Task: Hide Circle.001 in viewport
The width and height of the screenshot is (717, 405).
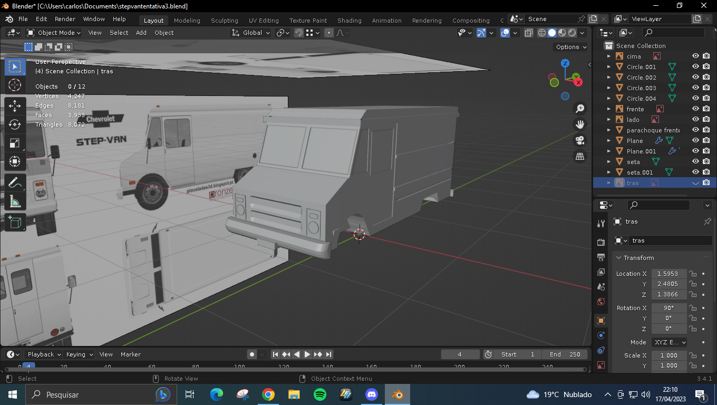Action: point(695,66)
